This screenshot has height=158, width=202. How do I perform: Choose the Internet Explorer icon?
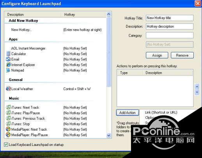click(x=9, y=65)
